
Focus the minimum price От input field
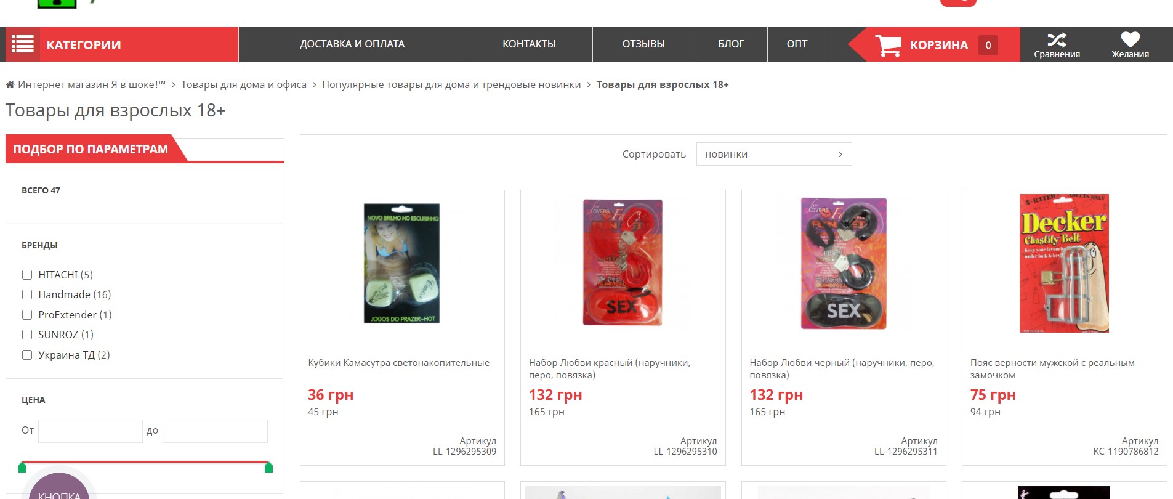tap(91, 431)
